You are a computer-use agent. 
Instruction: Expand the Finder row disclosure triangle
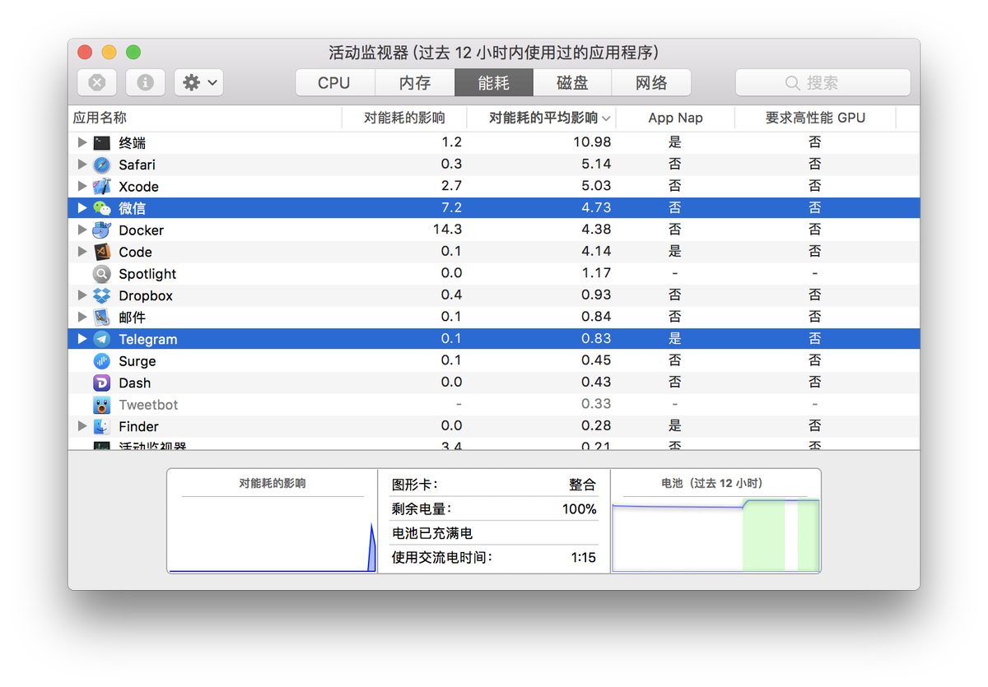[82, 426]
